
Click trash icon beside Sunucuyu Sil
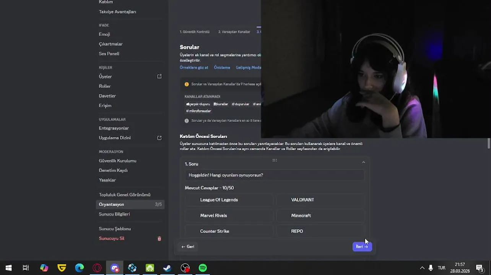[x=159, y=239]
